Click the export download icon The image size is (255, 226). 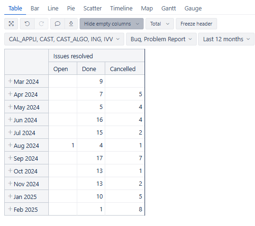pos(71,24)
